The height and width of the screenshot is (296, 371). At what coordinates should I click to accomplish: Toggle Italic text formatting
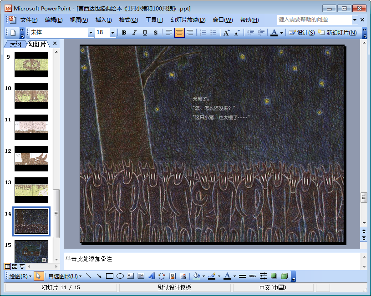[x=134, y=33]
